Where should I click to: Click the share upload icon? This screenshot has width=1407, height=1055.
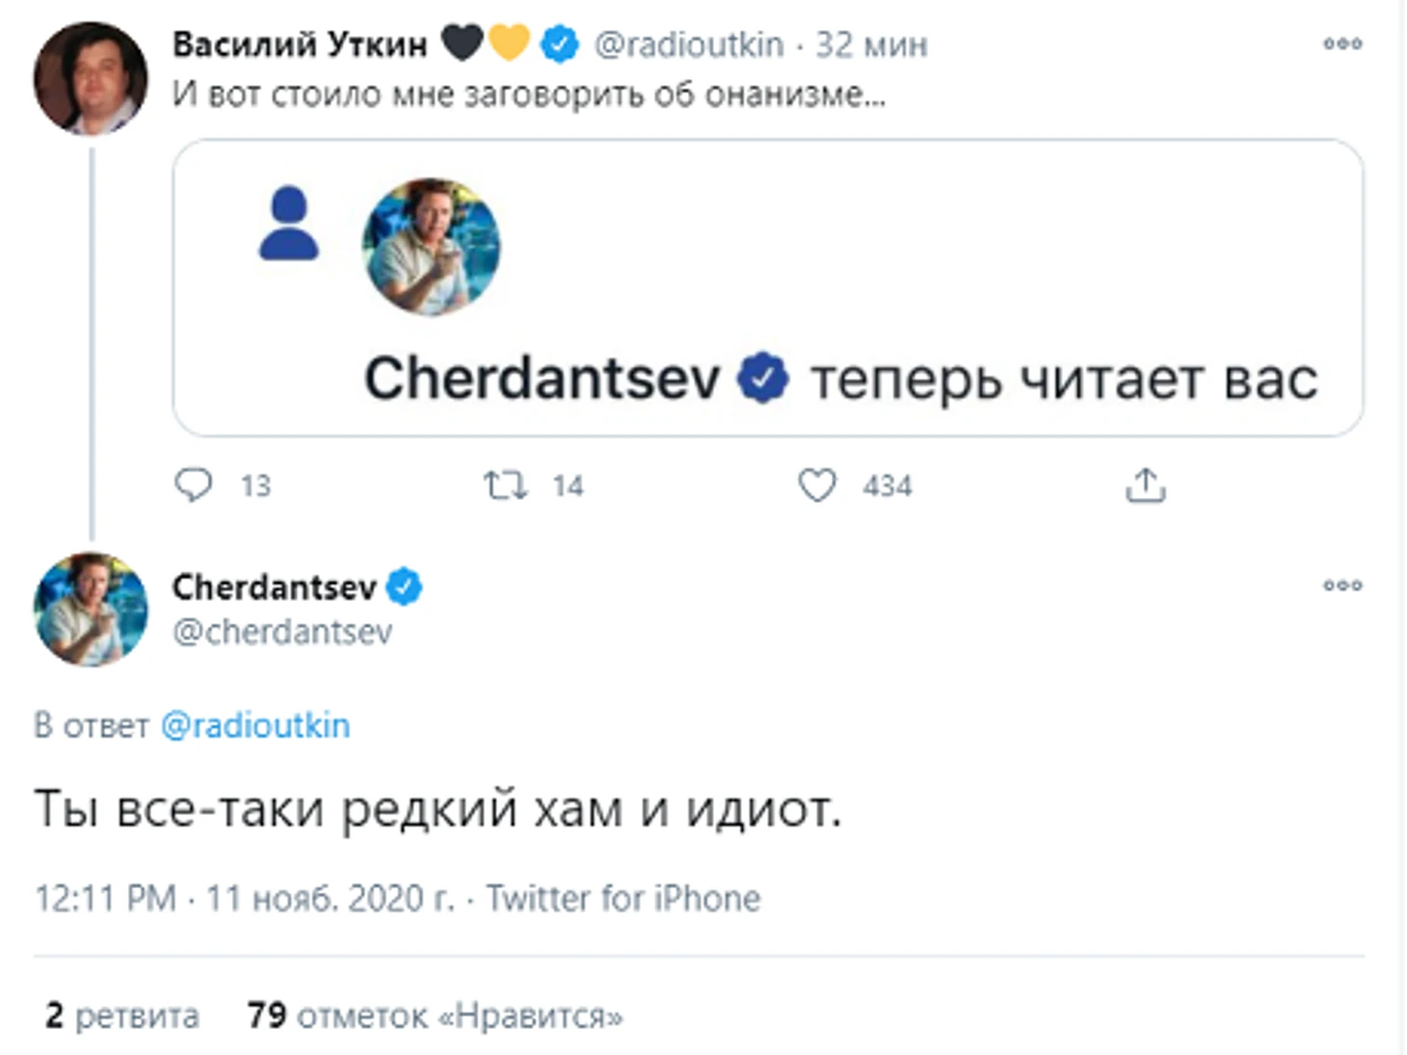point(1145,486)
